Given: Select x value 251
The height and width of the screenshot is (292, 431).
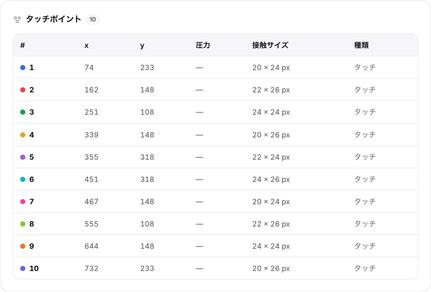Looking at the screenshot, I should [x=91, y=112].
